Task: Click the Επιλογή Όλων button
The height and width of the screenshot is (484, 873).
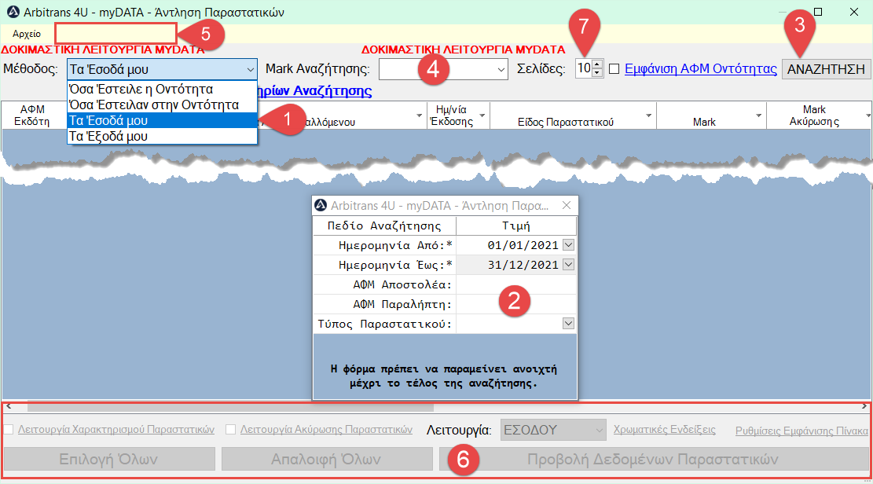Action: [x=109, y=460]
